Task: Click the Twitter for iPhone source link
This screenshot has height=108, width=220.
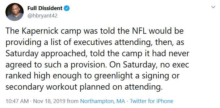Action: (152, 101)
